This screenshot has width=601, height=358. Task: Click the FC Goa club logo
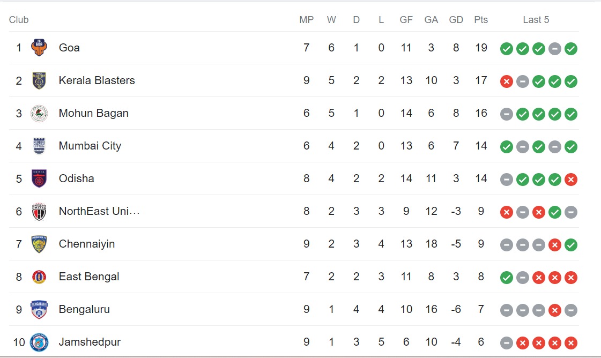tap(39, 48)
